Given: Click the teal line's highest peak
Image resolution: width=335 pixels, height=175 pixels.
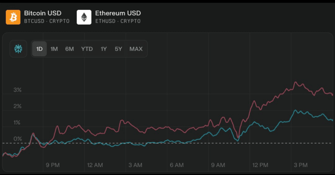Looking at the screenshot, I should pos(295,110).
